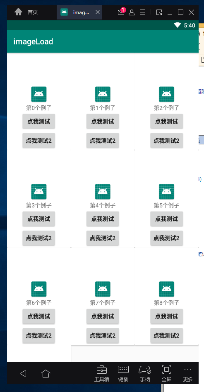The height and width of the screenshot is (392, 204).
Task: Click 点我测试 under 第0个例子
Action: (38, 122)
